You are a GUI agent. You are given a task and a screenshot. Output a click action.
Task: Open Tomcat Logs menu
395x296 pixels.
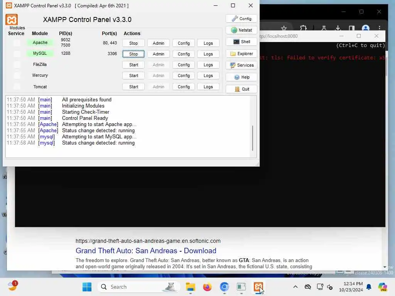point(208,87)
